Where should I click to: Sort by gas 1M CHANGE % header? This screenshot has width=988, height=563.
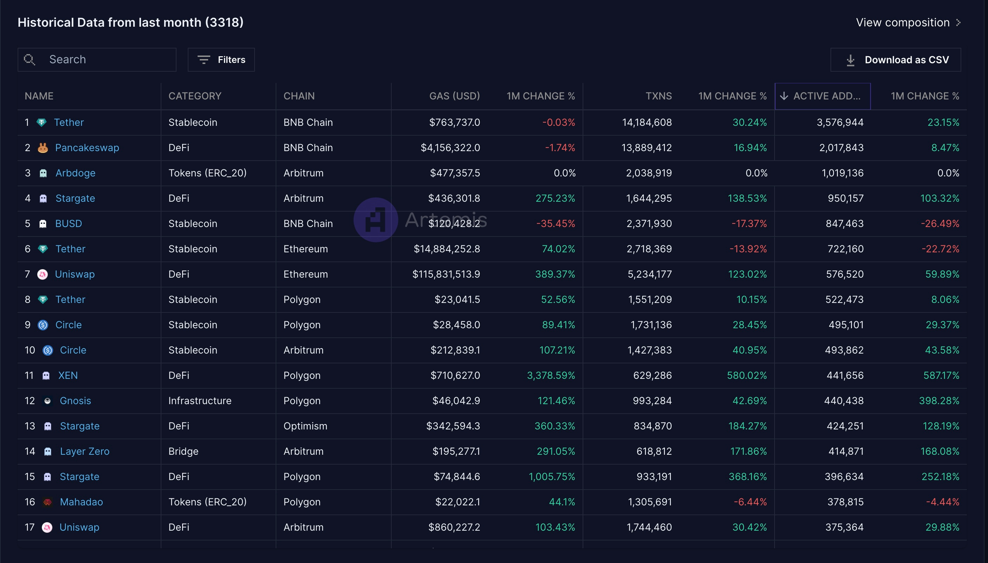tap(541, 96)
